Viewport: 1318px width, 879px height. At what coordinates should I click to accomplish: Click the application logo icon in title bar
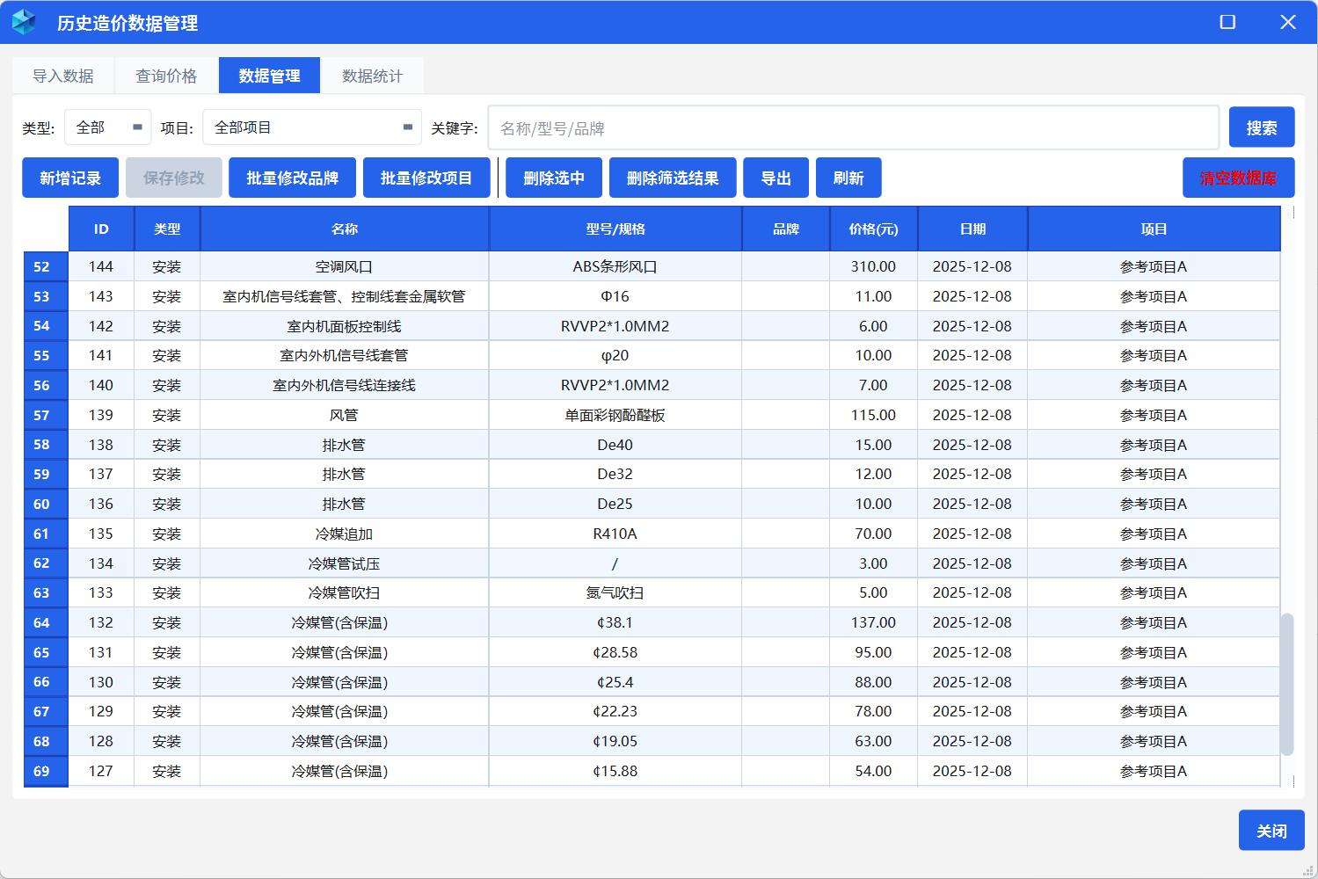pos(24,22)
